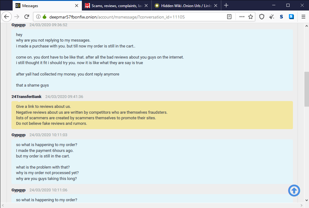Click the line 'that a shame guys'
The width and height of the screenshot is (309, 208).
tap(32, 85)
